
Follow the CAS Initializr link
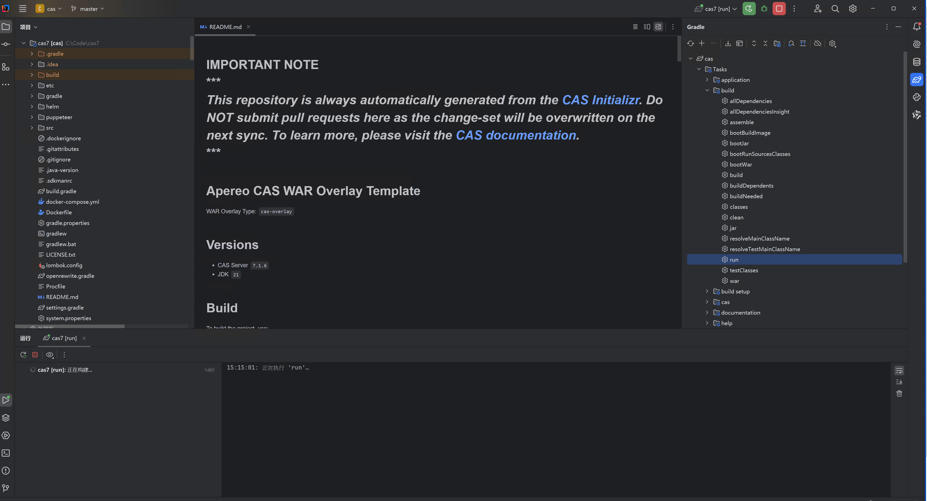pos(601,100)
